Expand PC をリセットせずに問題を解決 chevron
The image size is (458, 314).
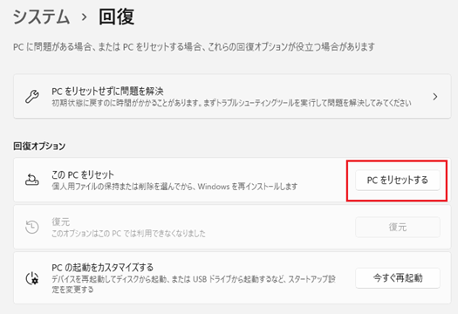point(435,97)
